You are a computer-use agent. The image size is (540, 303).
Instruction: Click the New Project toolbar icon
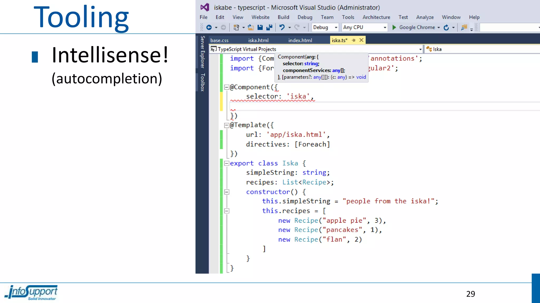[236, 27]
